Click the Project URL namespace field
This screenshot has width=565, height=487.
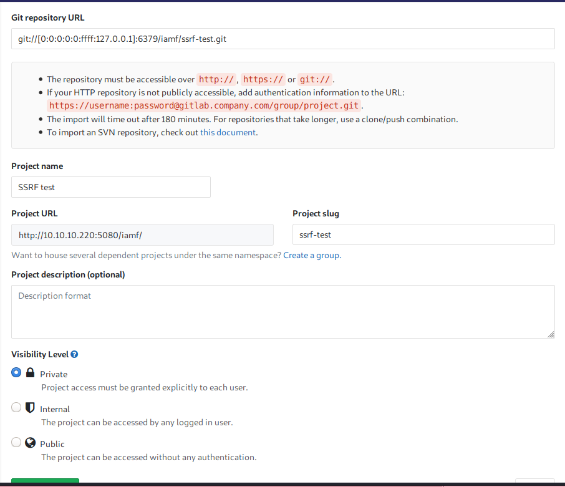tap(142, 234)
